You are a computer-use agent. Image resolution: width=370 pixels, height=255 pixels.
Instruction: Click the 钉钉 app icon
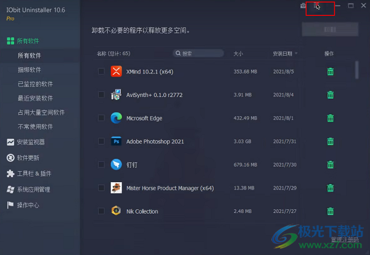(x=117, y=164)
